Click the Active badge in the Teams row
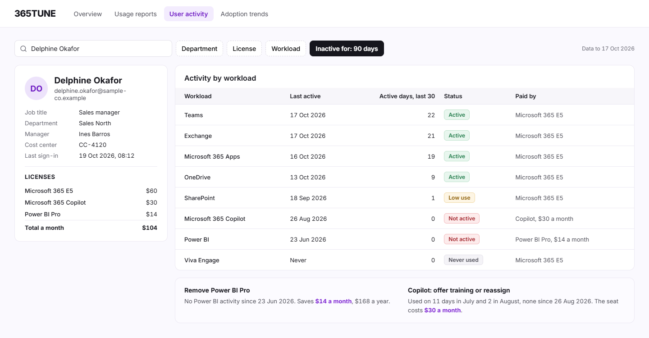The width and height of the screenshot is (649, 338). [x=457, y=115]
